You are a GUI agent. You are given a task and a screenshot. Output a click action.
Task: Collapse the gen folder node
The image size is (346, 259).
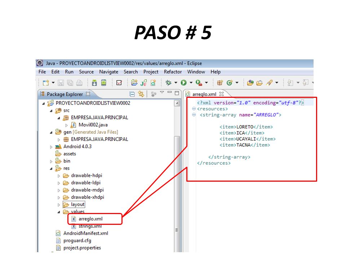coord(51,133)
